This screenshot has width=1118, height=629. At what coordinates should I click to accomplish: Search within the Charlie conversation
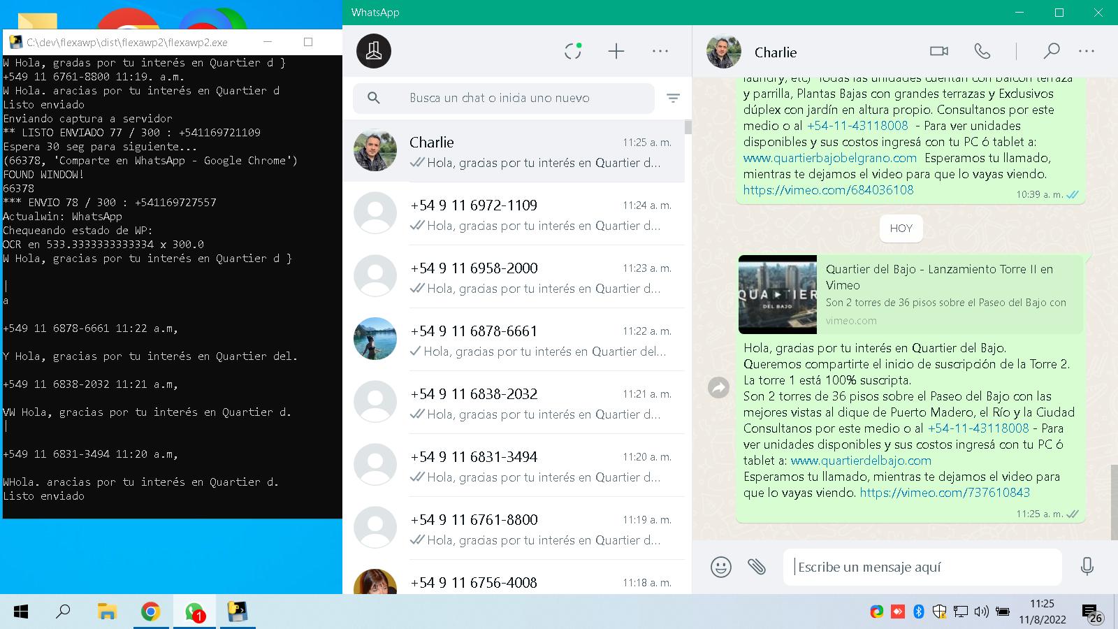tap(1051, 51)
